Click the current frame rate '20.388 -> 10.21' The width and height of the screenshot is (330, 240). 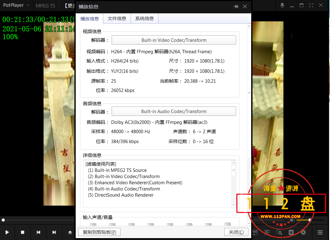(x=200, y=81)
